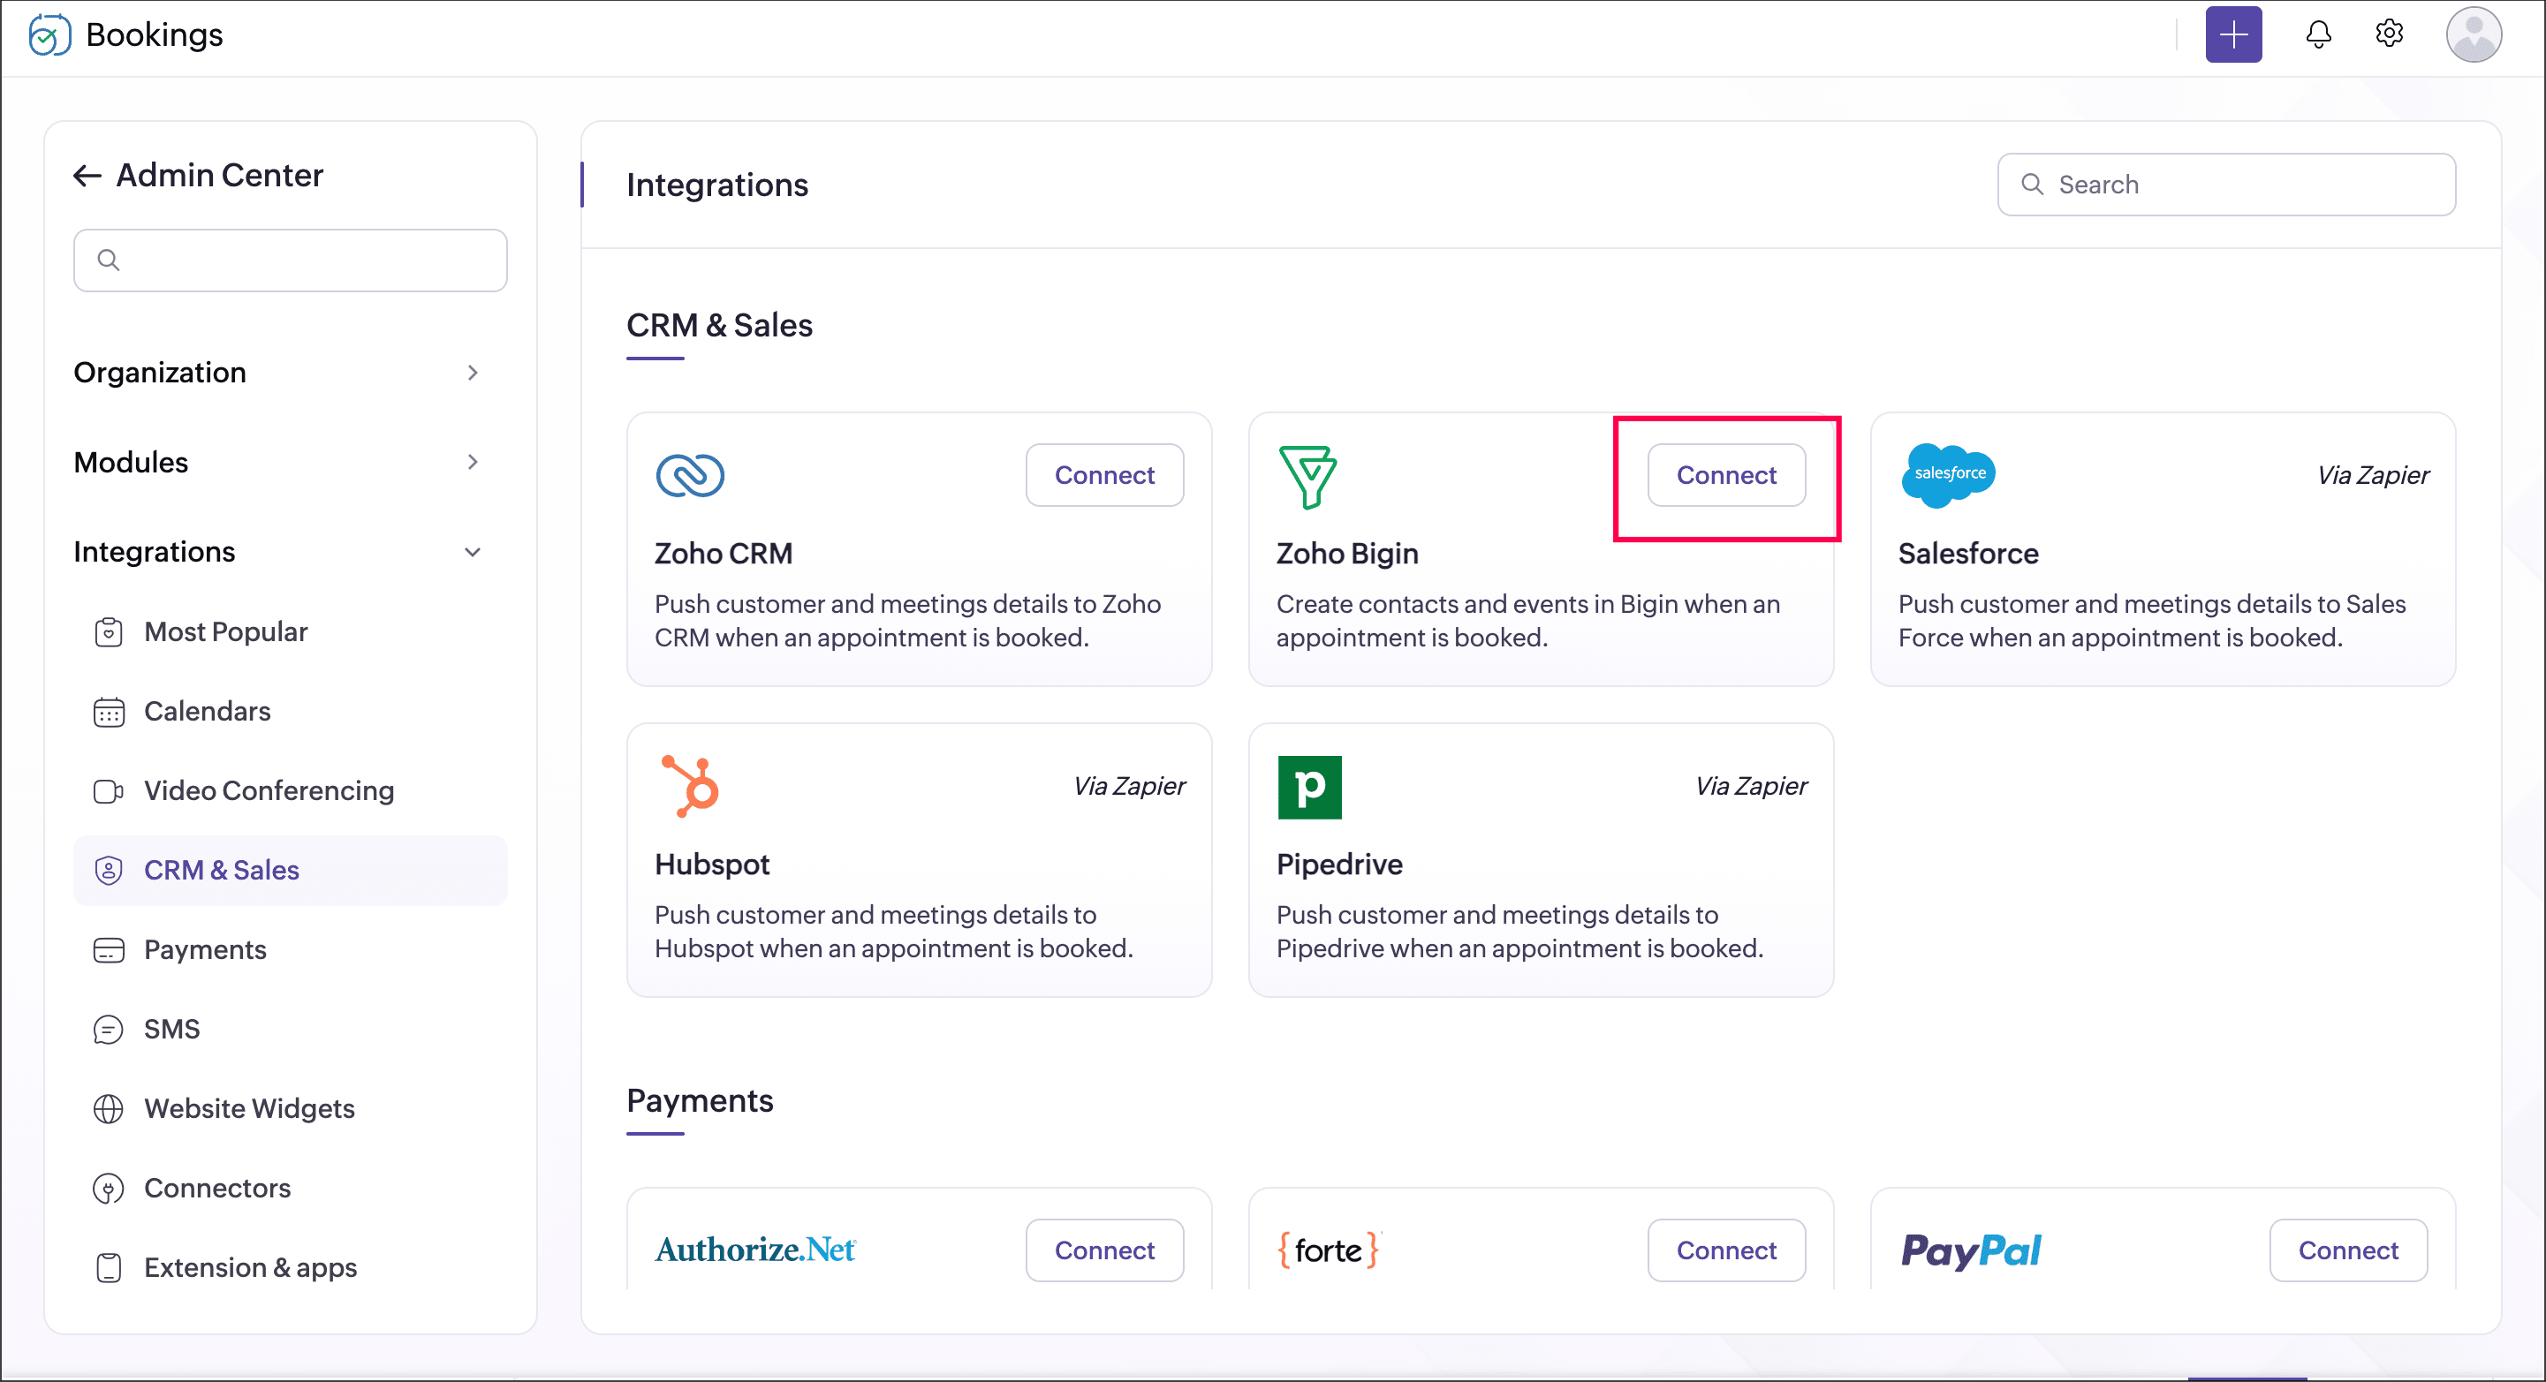
Task: Click the Hubspot logo icon
Action: (x=691, y=786)
